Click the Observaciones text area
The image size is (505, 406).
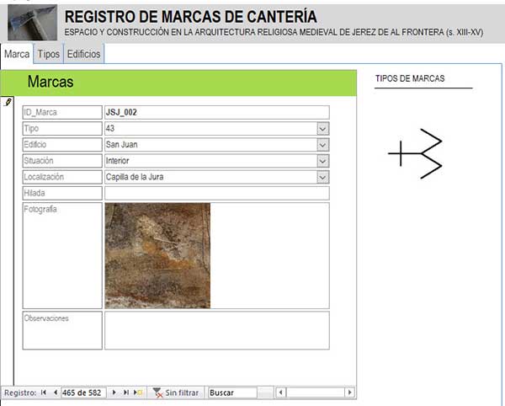[217, 330]
